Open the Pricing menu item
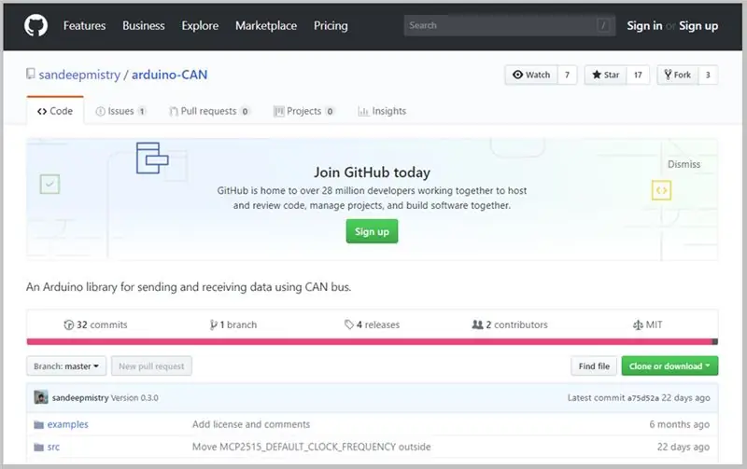This screenshot has width=747, height=469. (331, 26)
